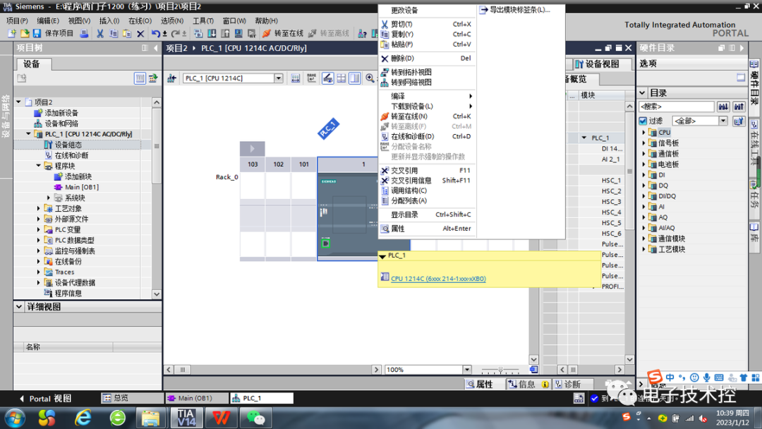Click the compile toolbar icon
Screen dimensions: 762x429
click(x=198, y=34)
